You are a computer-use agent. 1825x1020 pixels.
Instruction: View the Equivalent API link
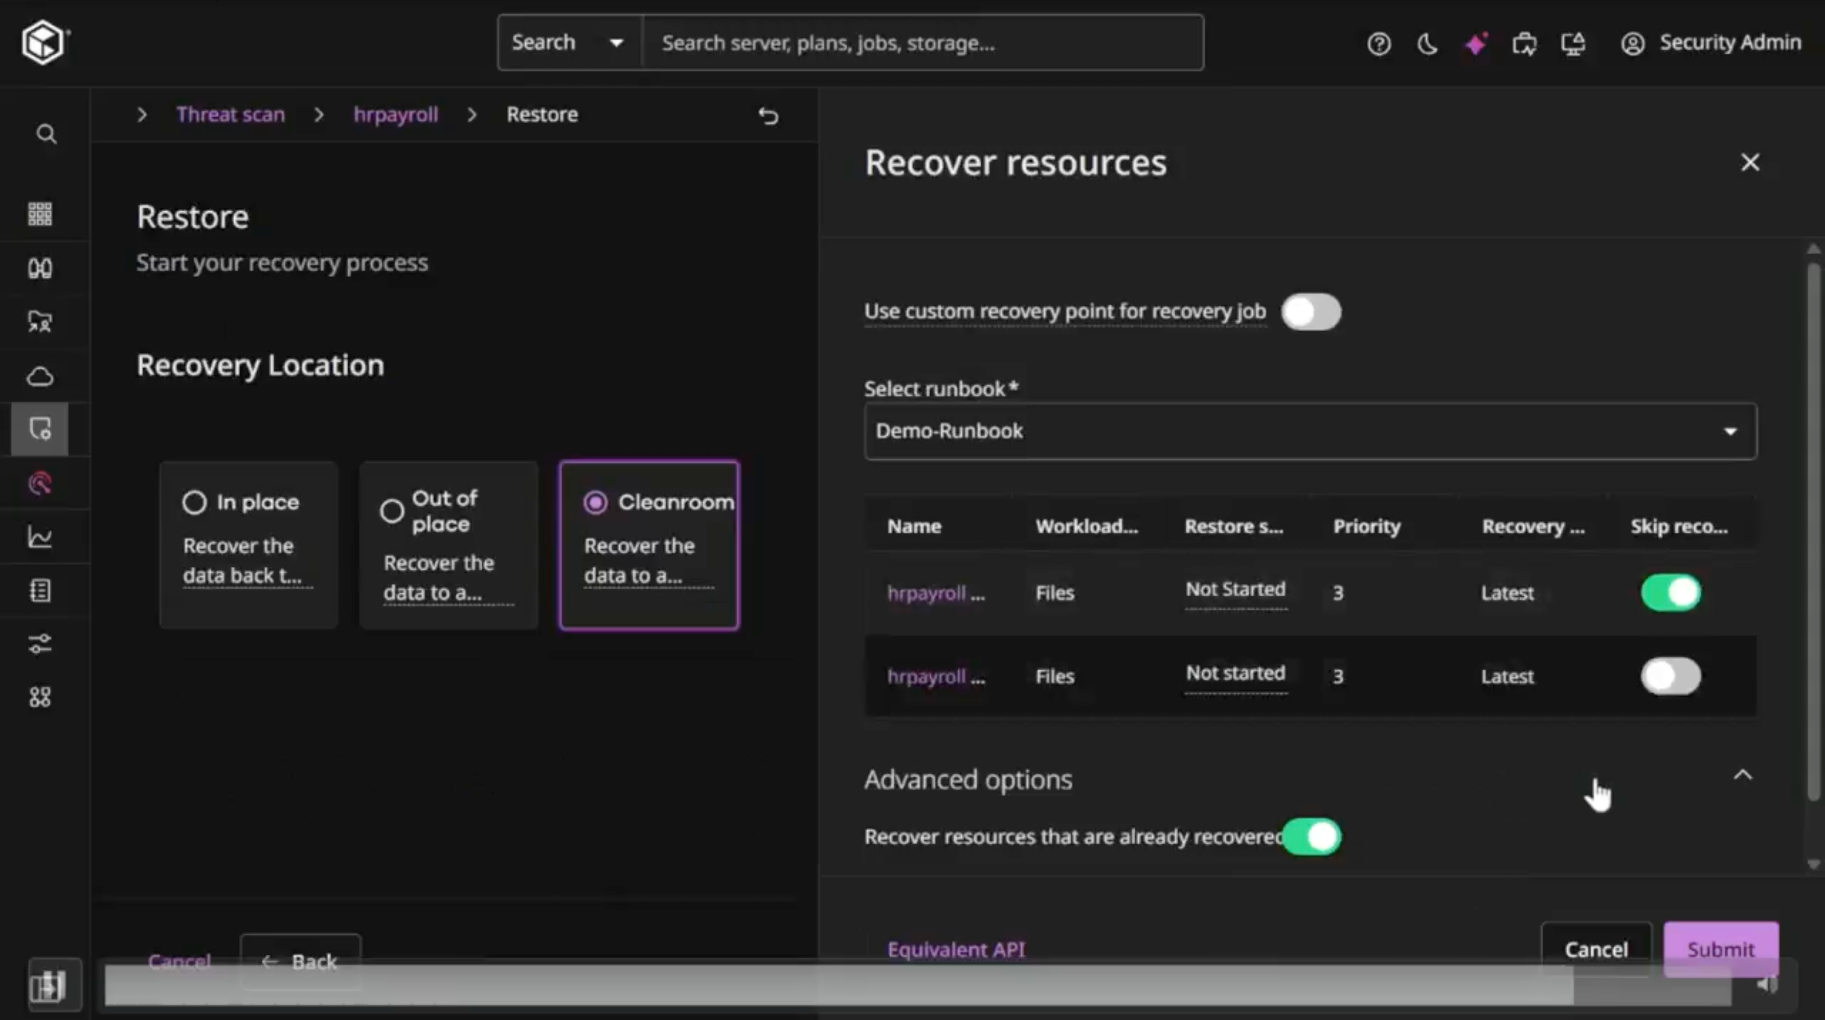tap(957, 949)
